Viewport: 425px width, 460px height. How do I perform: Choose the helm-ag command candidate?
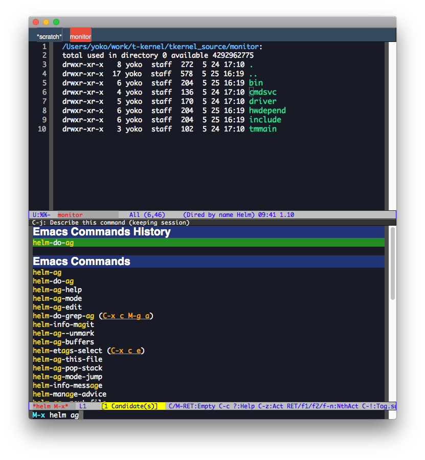(x=47, y=272)
